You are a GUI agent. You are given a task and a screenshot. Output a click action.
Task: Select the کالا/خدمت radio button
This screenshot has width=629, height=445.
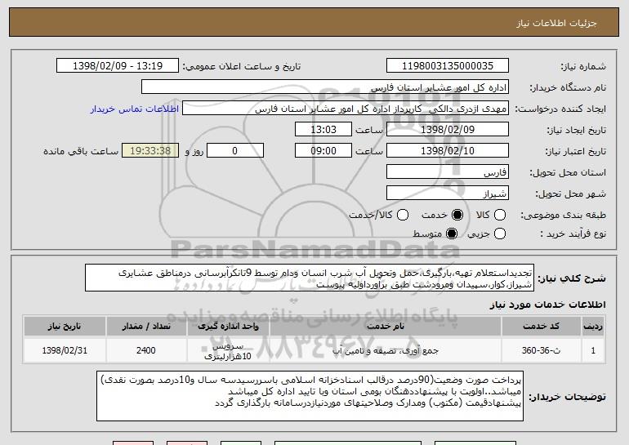click(403, 215)
